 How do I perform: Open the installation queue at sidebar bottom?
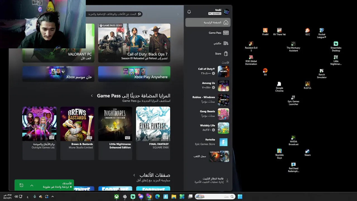click(x=208, y=180)
